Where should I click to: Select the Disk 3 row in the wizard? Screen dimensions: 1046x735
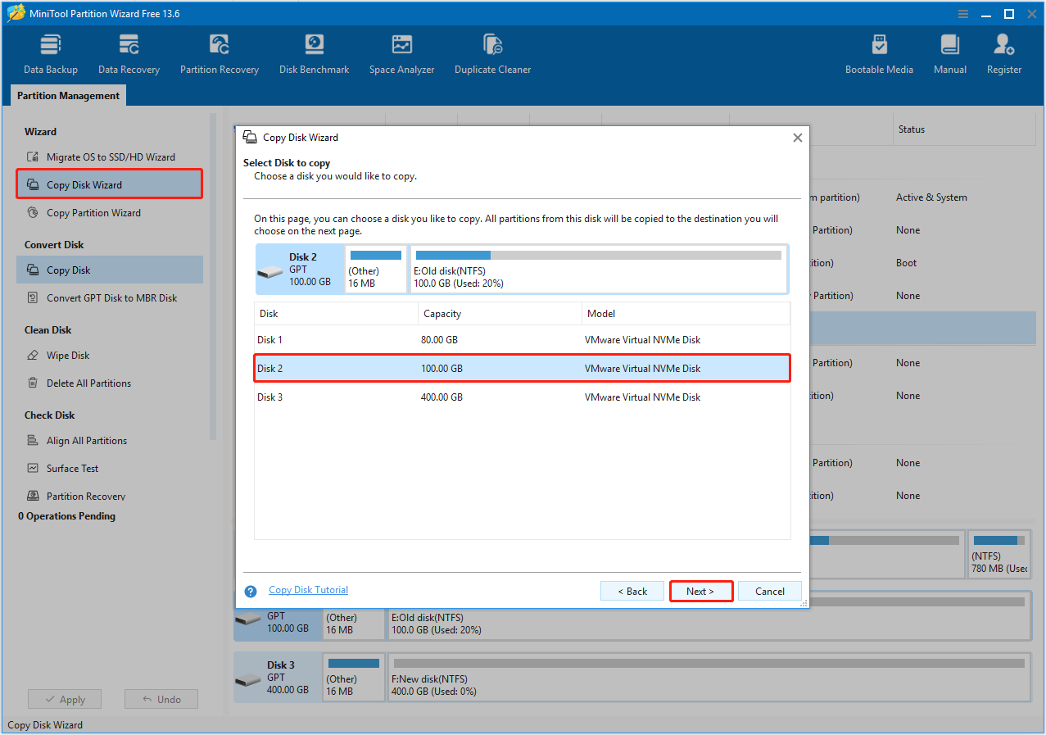click(522, 397)
